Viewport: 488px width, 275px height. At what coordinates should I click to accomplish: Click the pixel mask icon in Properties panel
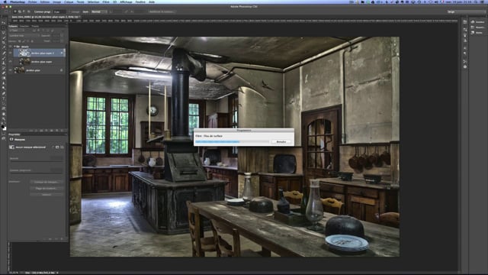click(x=57, y=147)
